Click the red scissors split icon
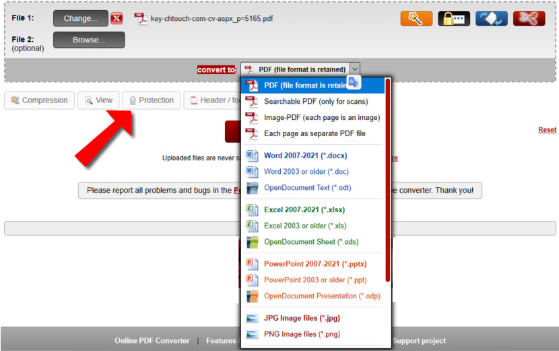This screenshot has width=559, height=351. coord(529,19)
